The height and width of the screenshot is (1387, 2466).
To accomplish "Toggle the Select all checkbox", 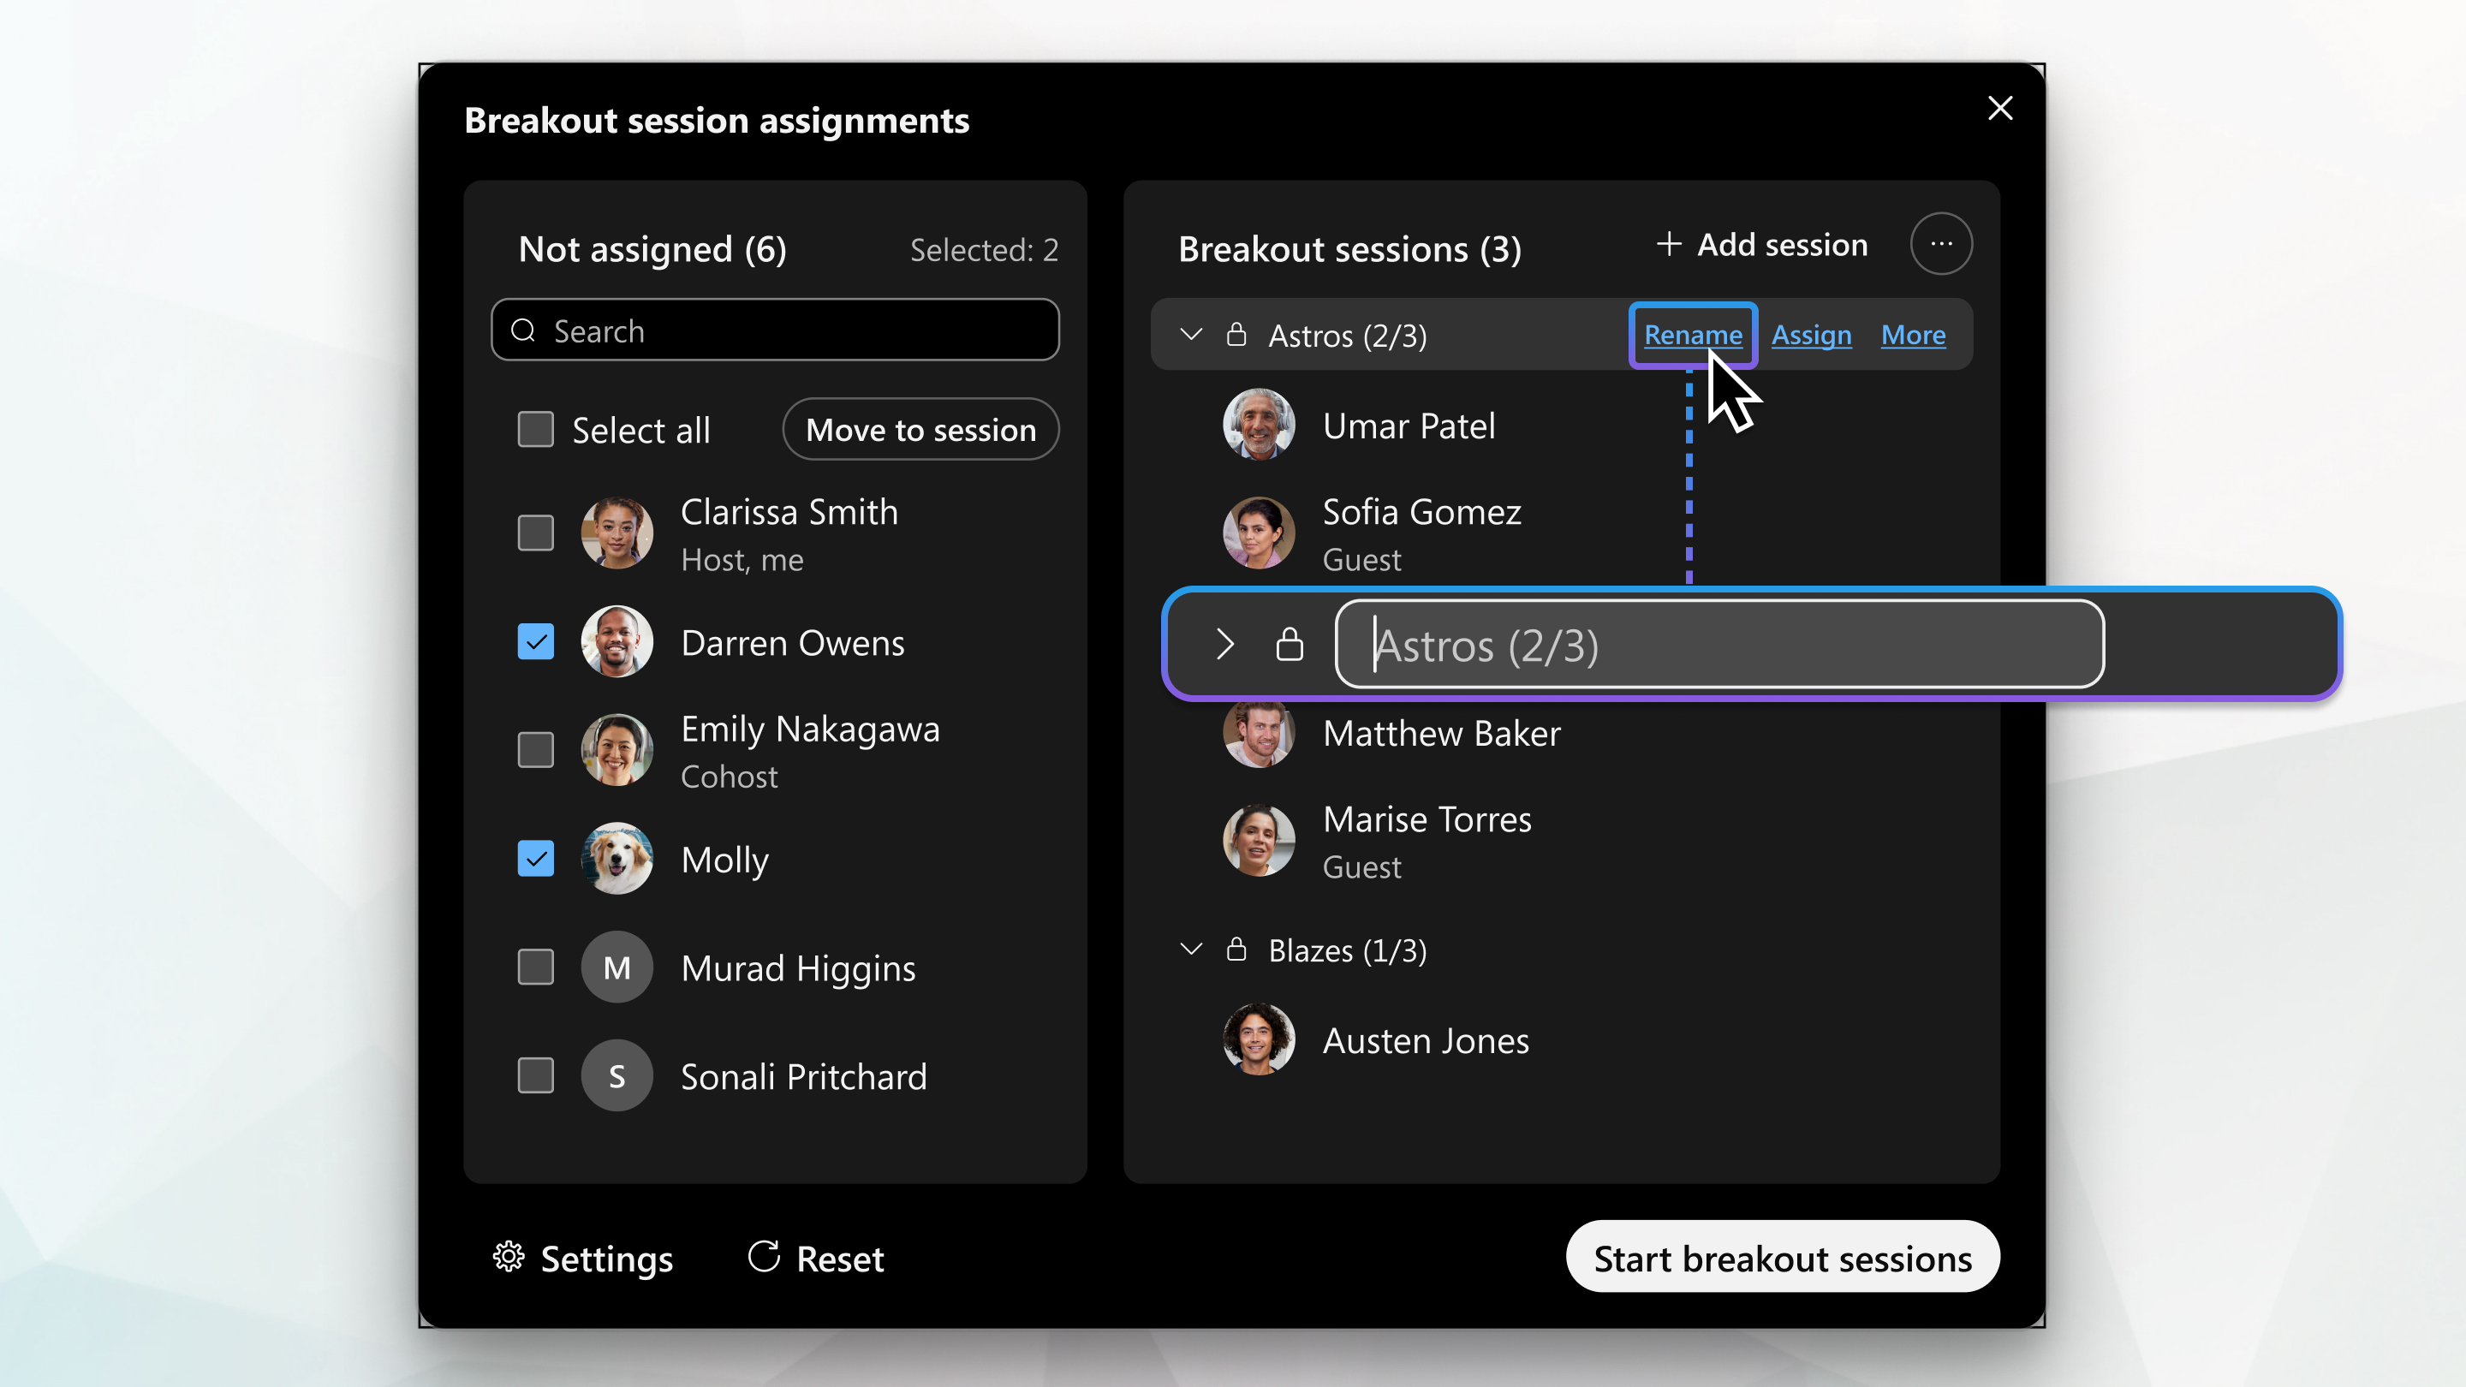I will click(x=535, y=428).
